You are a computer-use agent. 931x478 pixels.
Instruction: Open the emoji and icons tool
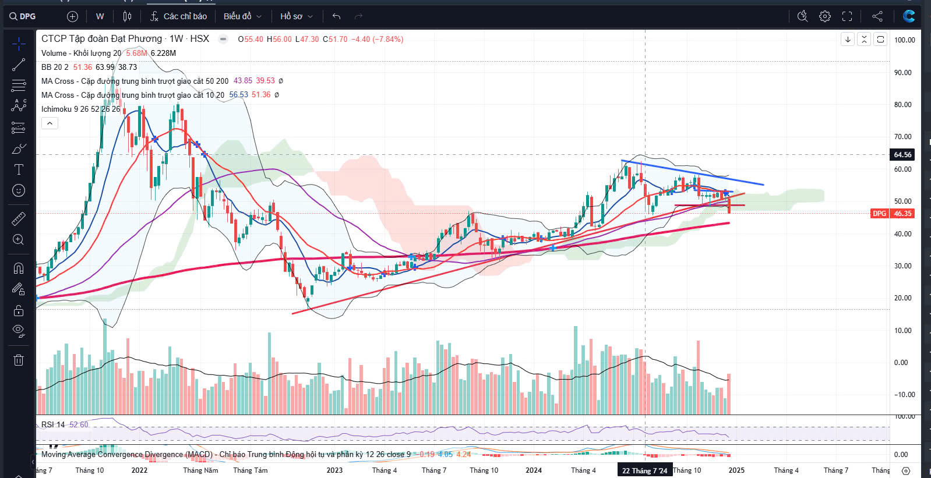click(19, 190)
